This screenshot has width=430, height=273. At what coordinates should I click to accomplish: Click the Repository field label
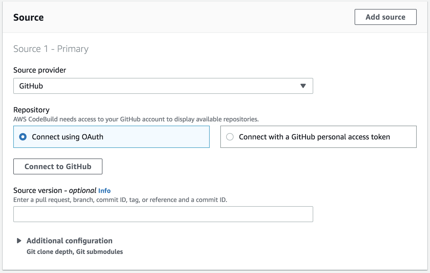coord(31,110)
